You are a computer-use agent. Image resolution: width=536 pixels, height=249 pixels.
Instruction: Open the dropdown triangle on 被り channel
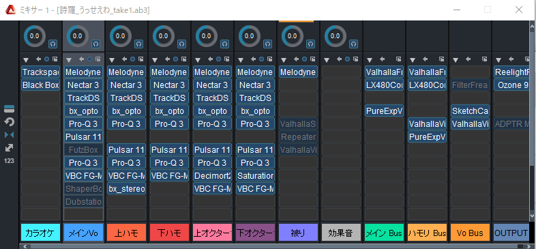[x=284, y=60]
